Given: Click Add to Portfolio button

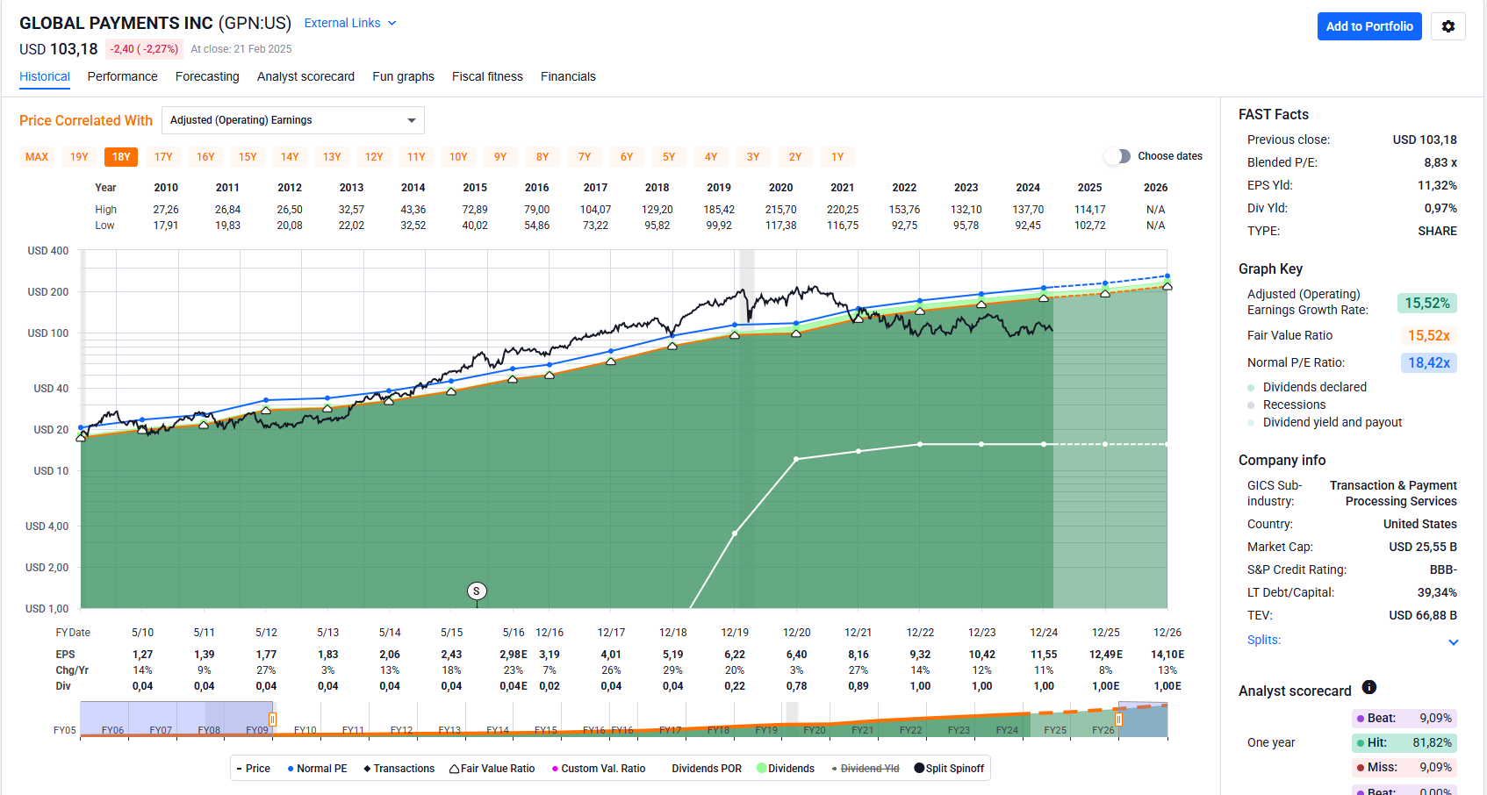Looking at the screenshot, I should [x=1368, y=26].
